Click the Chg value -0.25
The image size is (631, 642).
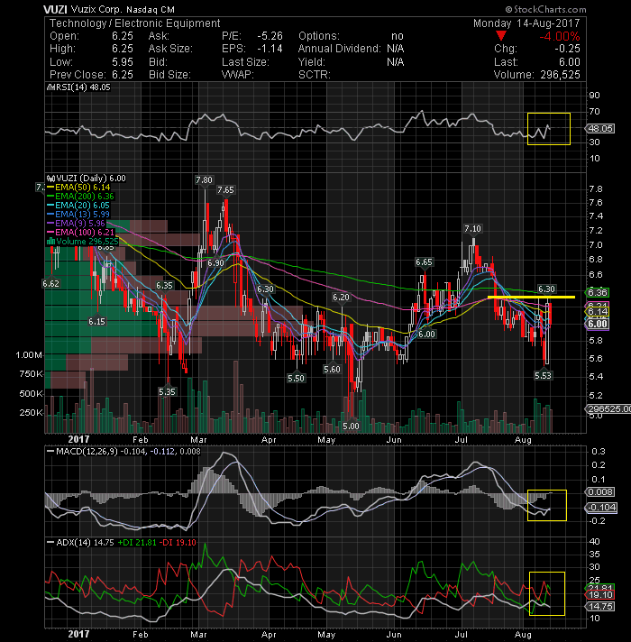567,49
